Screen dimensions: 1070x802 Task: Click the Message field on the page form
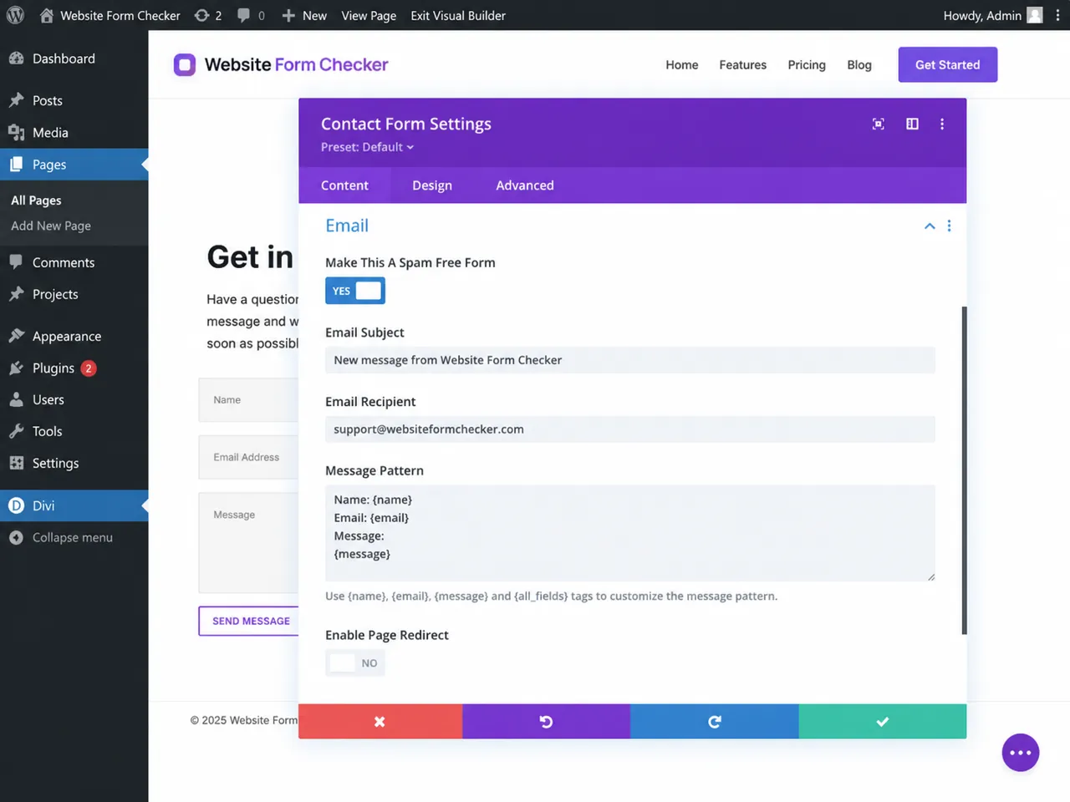(249, 543)
